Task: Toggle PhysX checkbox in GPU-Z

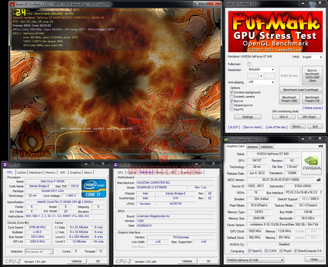Action: (281, 251)
